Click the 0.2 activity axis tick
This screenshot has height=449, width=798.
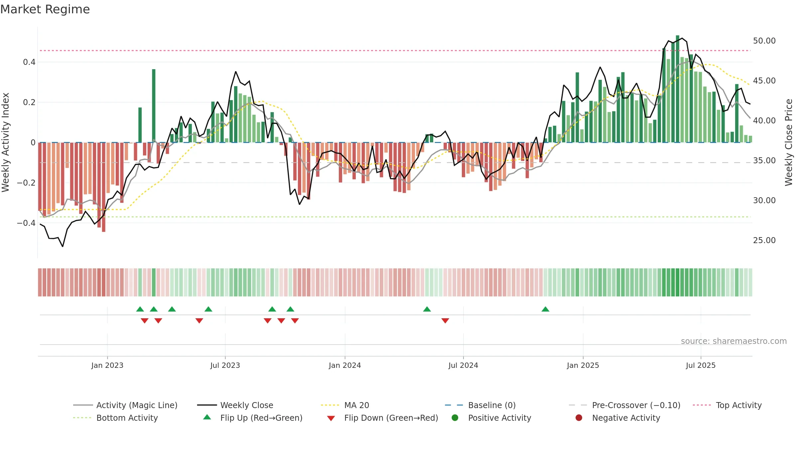pos(29,102)
